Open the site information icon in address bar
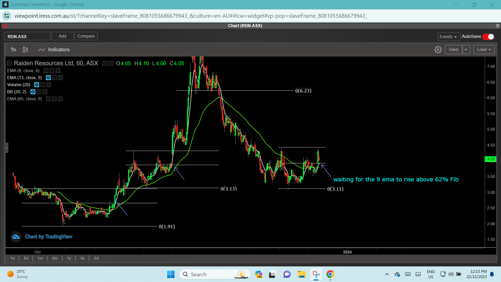Screen dimensions: 501x282 pyautogui.click(x=7, y=16)
